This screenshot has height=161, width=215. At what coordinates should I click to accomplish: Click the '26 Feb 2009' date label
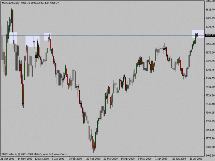[x=93, y=159]
